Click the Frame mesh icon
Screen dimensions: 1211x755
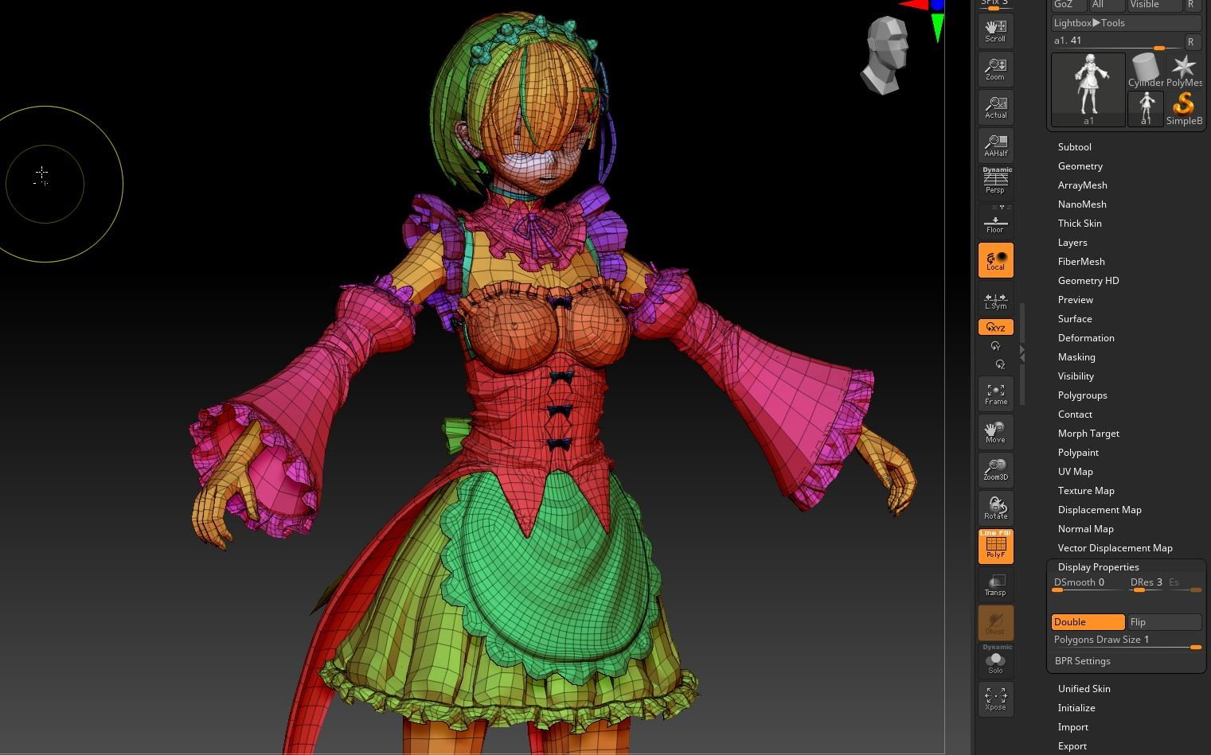(x=995, y=394)
